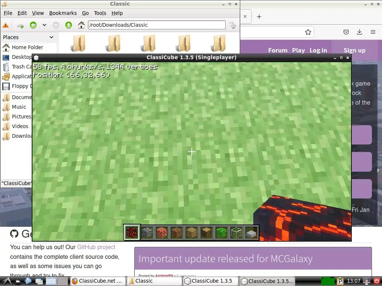382x286 pixels.
Task: Select the cobblestone block in hotbar
Action: pos(147,232)
